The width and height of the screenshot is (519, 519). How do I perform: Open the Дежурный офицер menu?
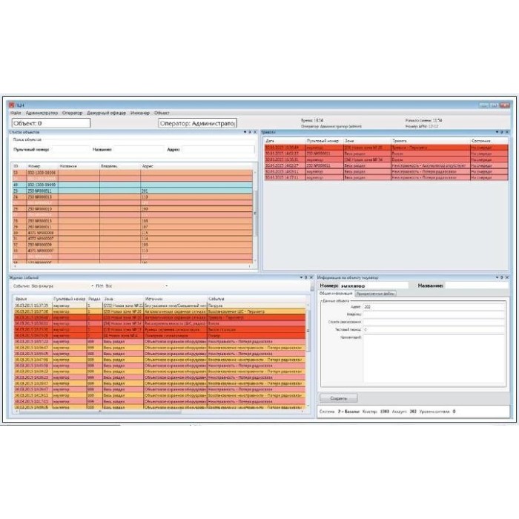click(x=106, y=113)
